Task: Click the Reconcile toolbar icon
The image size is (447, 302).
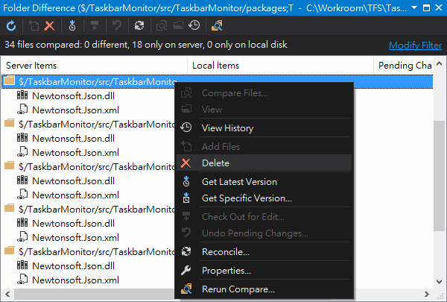Action: pyautogui.click(x=139, y=25)
